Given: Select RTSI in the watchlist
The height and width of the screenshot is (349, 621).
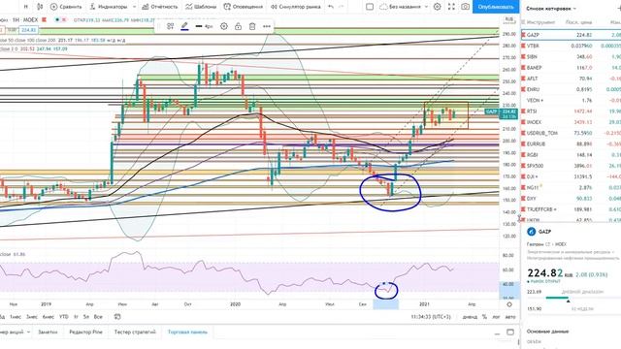Looking at the screenshot, I should [x=571, y=111].
